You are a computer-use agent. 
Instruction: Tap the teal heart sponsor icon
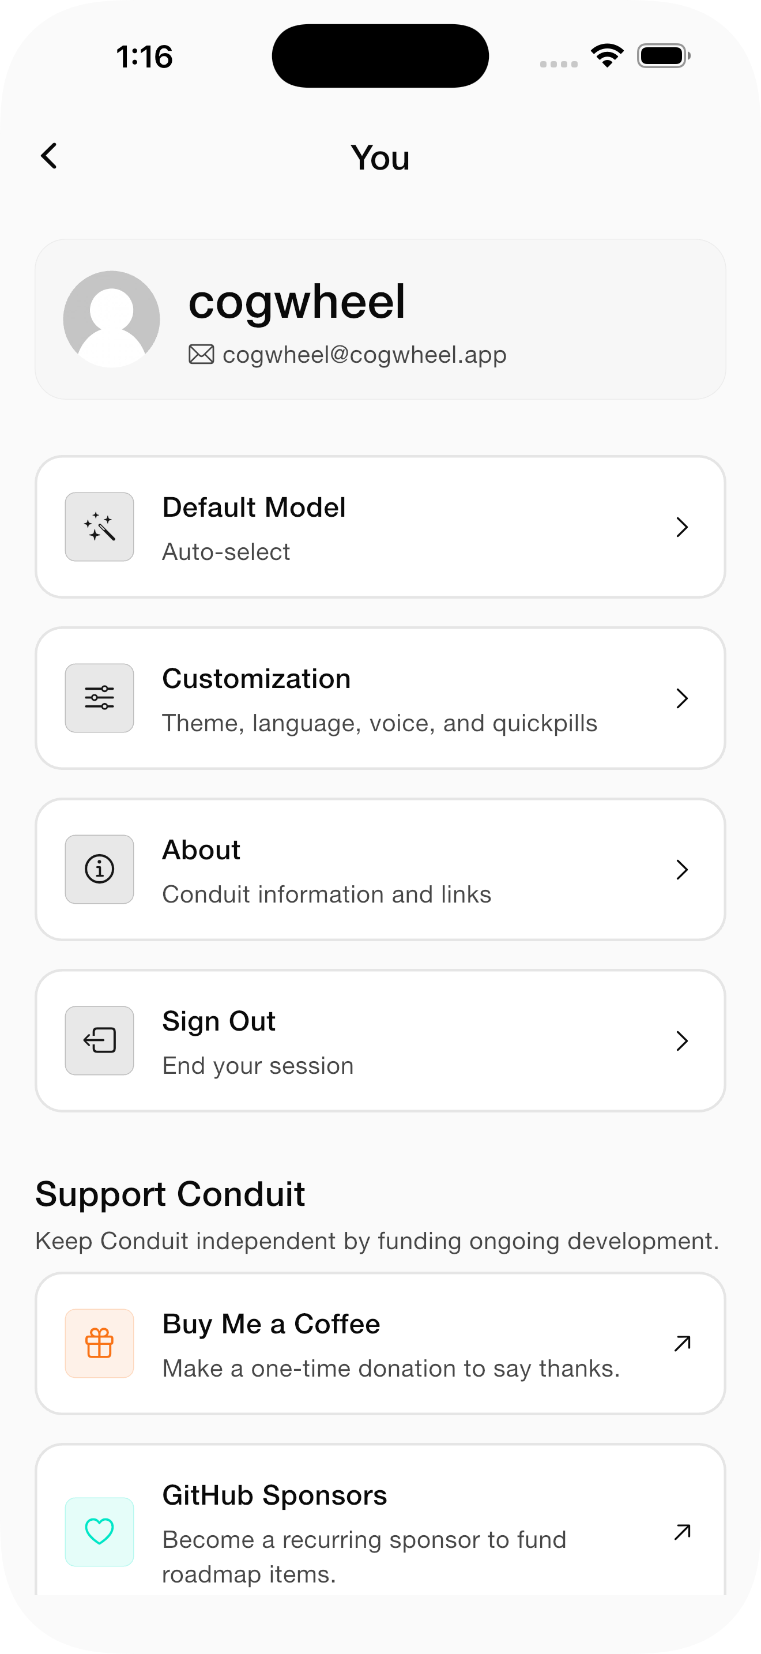click(x=100, y=1531)
